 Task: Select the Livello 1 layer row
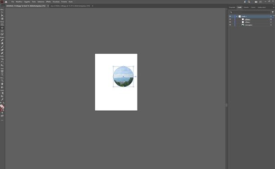pyautogui.click(x=252, y=17)
